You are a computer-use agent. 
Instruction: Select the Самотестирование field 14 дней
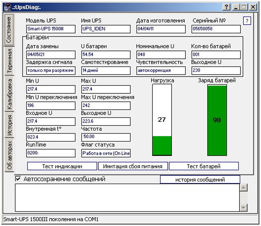106,71
